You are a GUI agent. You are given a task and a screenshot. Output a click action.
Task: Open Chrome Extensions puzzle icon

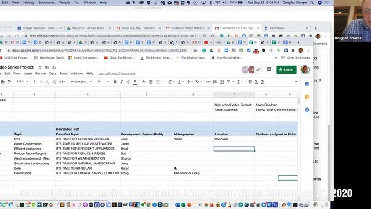tap(293, 51)
